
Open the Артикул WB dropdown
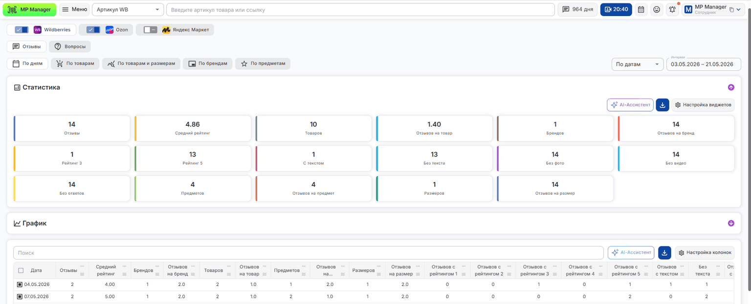[128, 9]
